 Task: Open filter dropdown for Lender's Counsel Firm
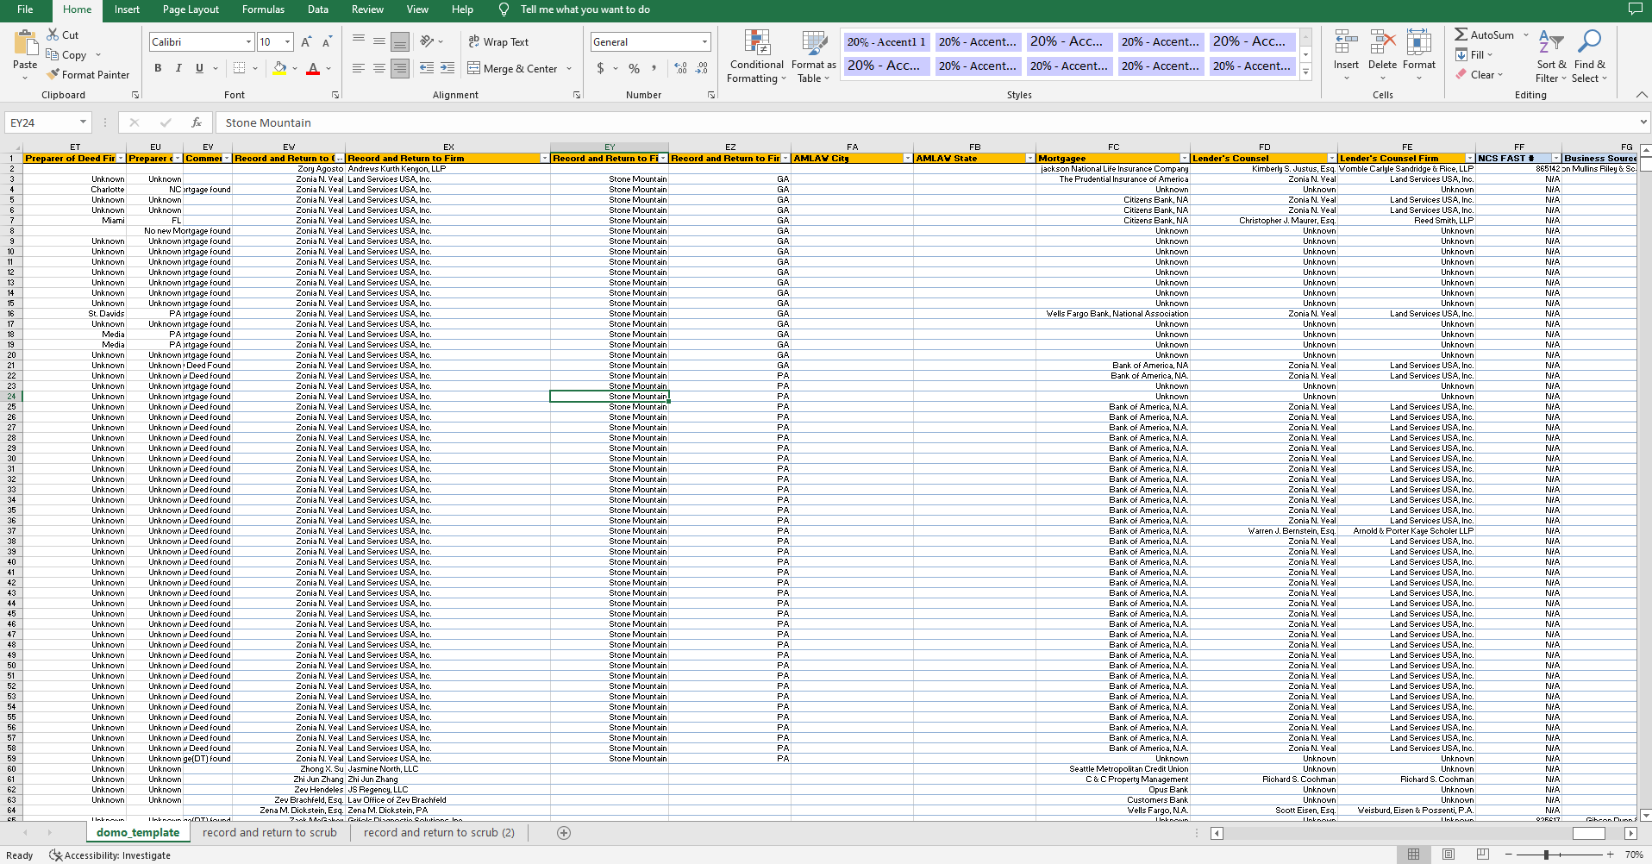1470,159
